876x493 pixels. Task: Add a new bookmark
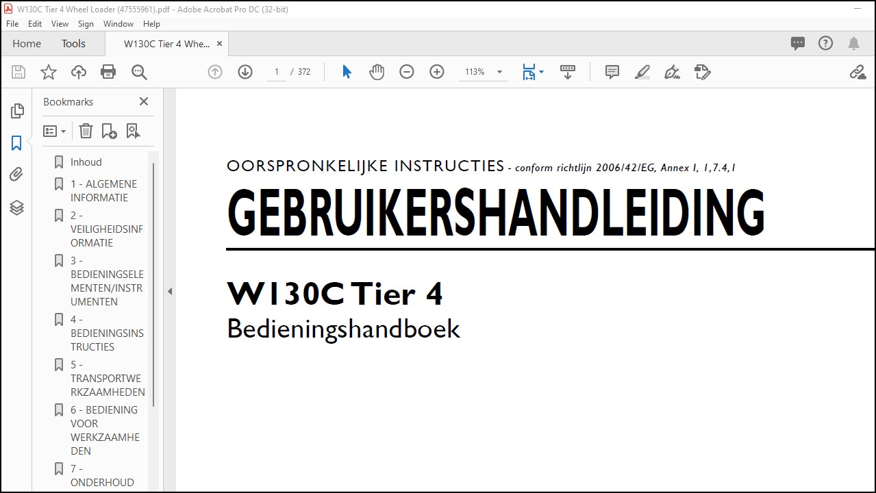coord(109,131)
